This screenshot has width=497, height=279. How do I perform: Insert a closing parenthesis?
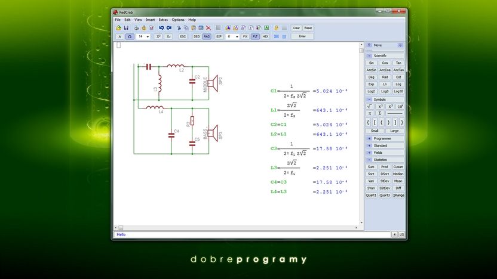click(x=388, y=122)
